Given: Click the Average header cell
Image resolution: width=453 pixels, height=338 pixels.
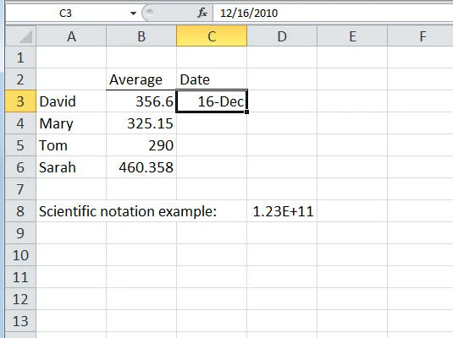Looking at the screenshot, I should [141, 79].
